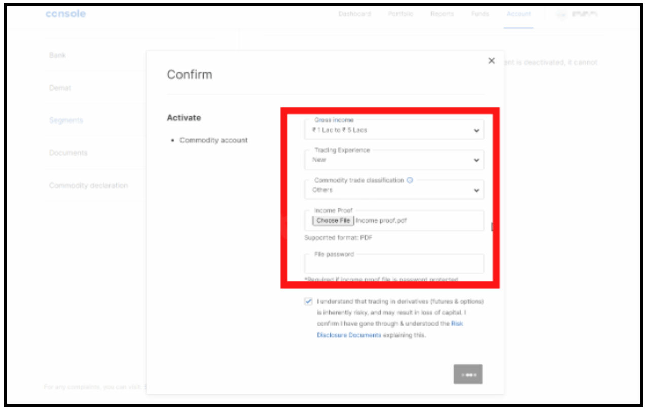The image size is (650, 409).
Task: Open the Funds tab
Action: (480, 14)
